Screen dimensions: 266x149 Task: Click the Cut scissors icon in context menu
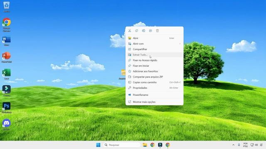pyautogui.click(x=130, y=31)
